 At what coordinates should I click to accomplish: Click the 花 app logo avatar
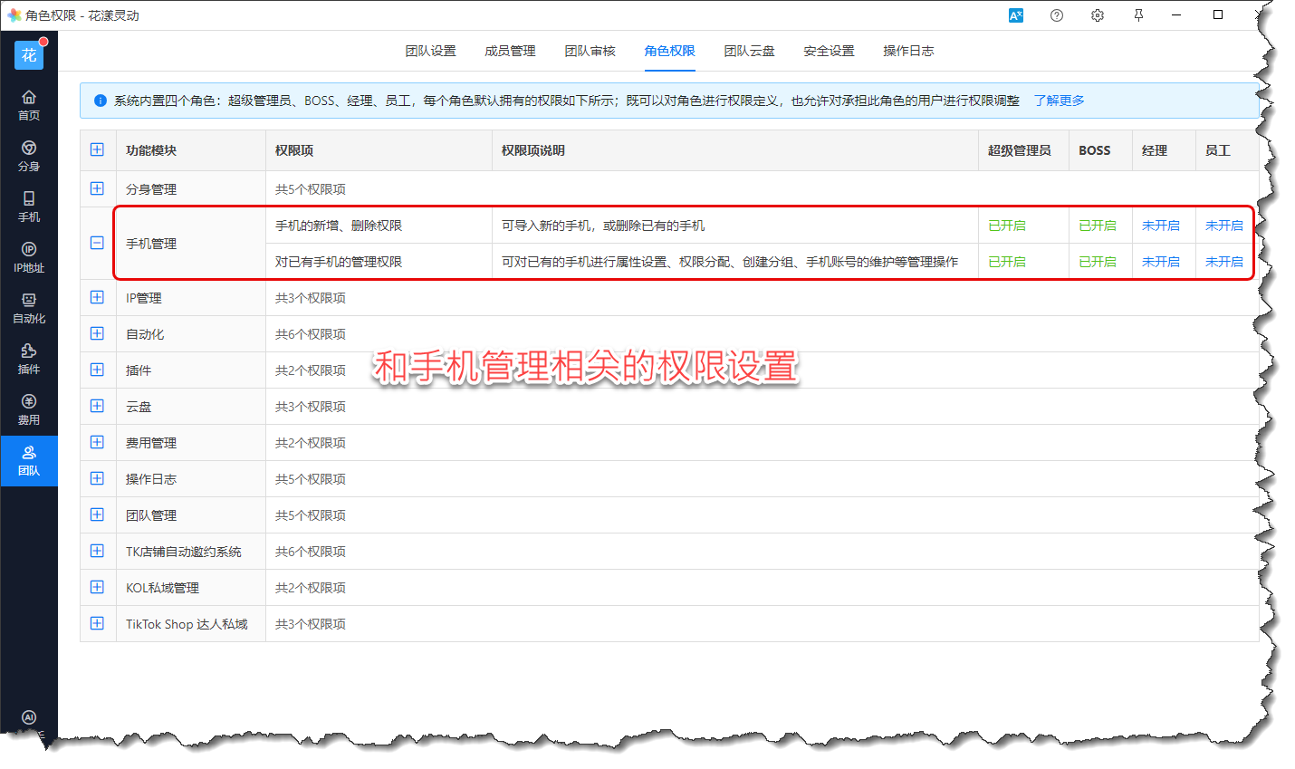29,55
